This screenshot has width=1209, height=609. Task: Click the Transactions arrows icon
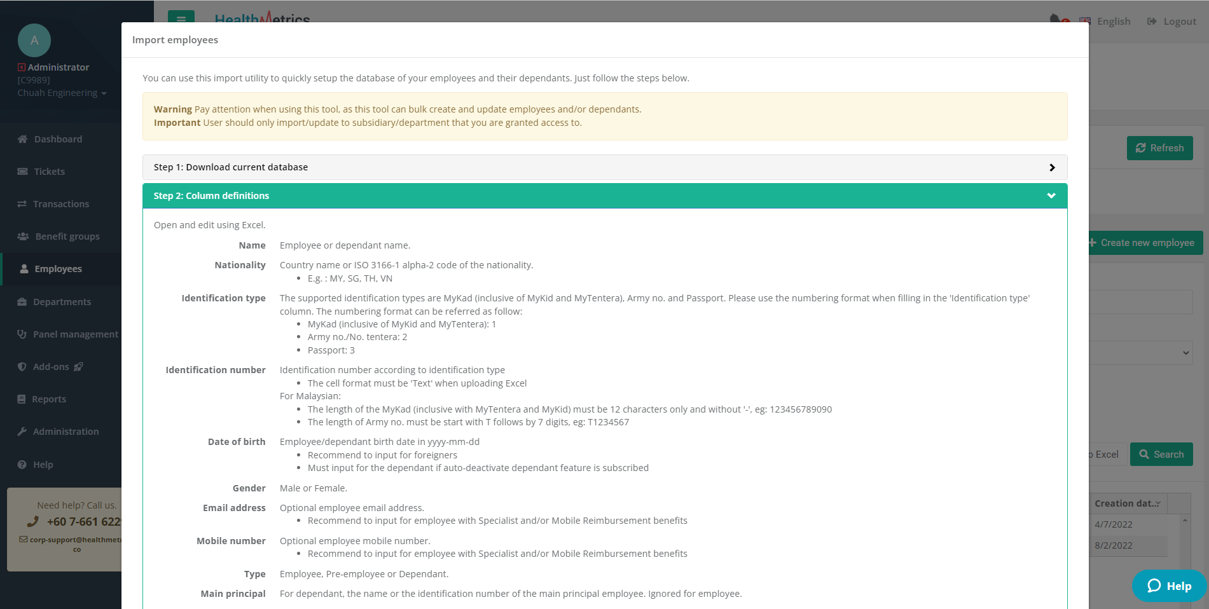pyautogui.click(x=22, y=204)
